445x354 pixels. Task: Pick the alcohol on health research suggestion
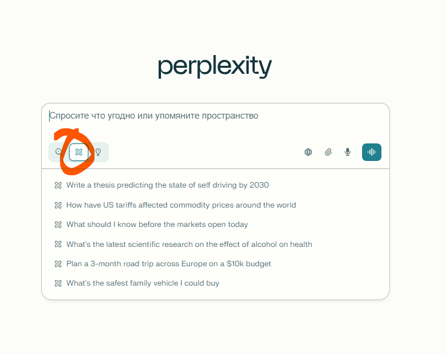[x=189, y=244]
